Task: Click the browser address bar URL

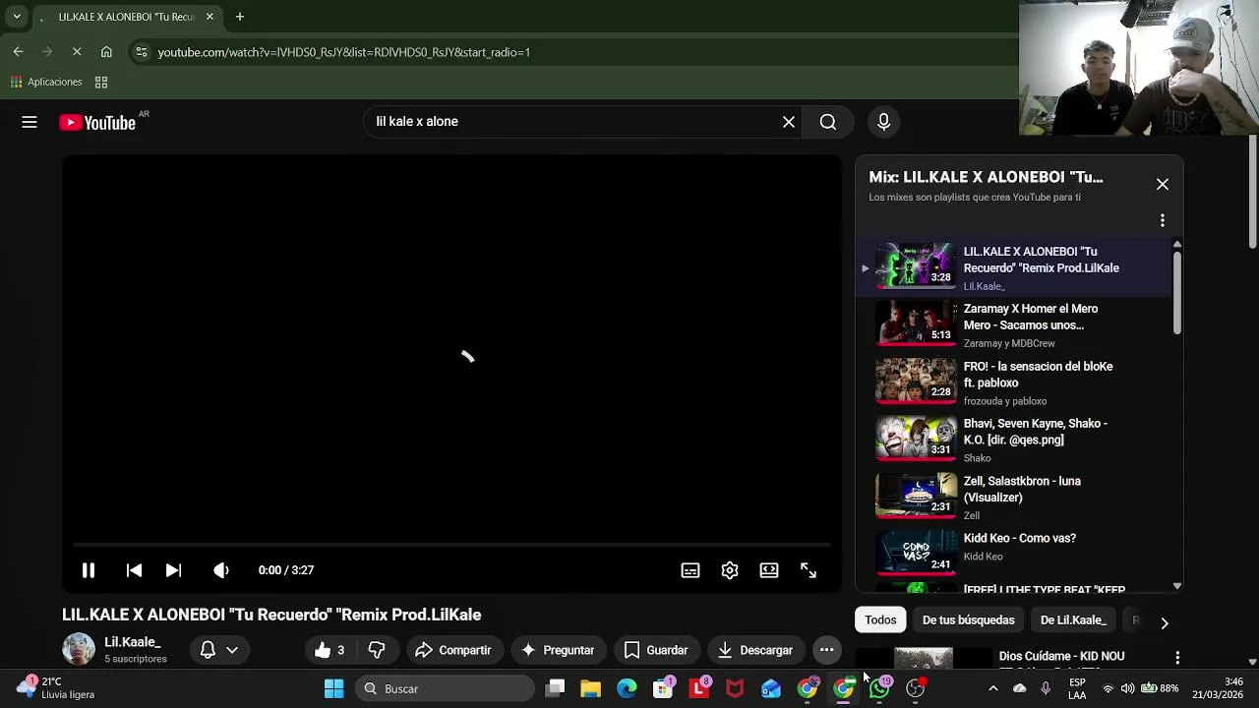Action: click(343, 52)
